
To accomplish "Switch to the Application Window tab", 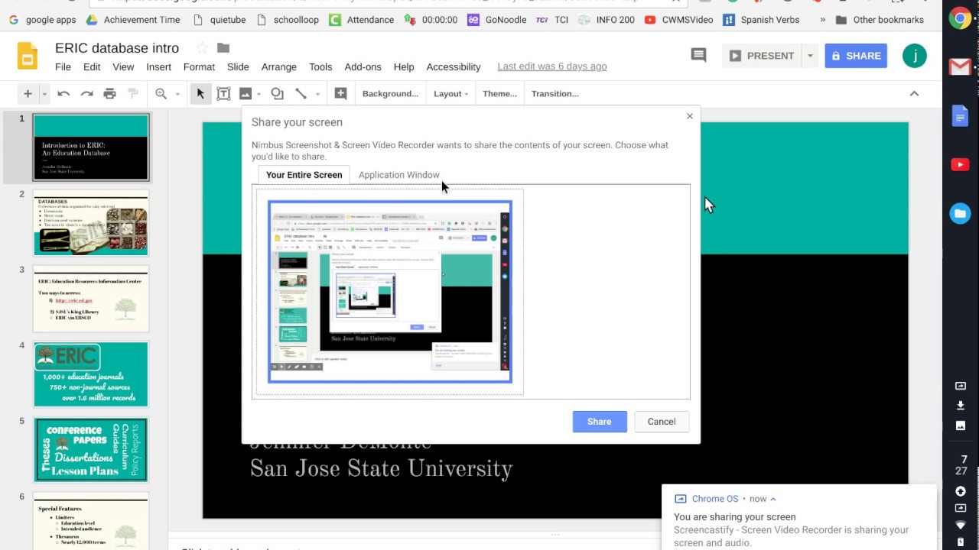I will tap(399, 175).
